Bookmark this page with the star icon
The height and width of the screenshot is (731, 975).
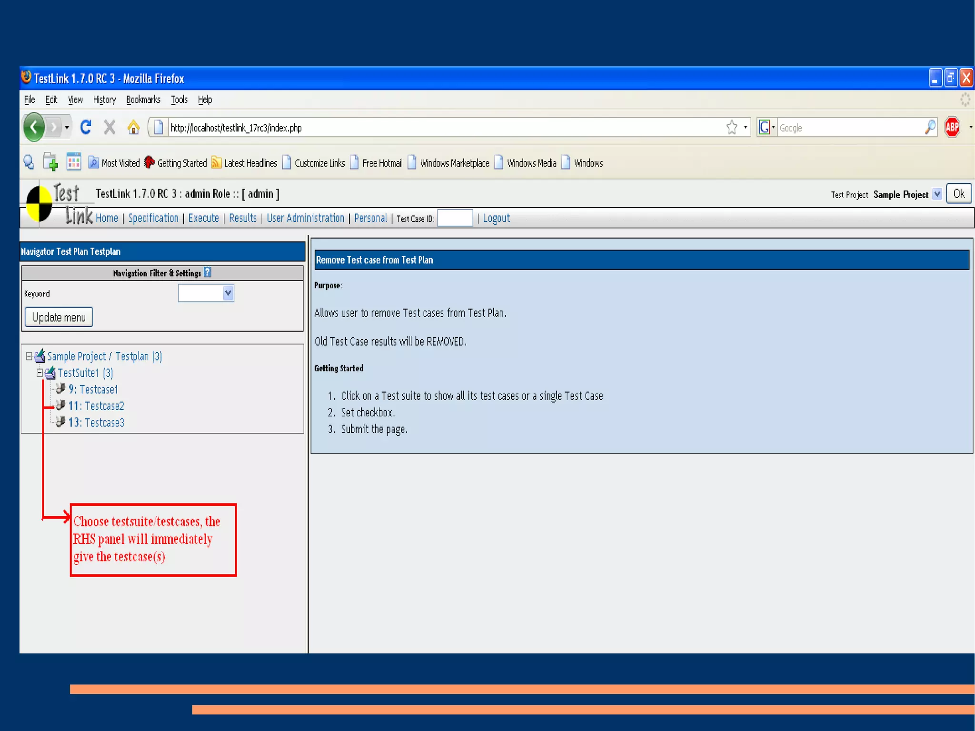[x=732, y=127]
